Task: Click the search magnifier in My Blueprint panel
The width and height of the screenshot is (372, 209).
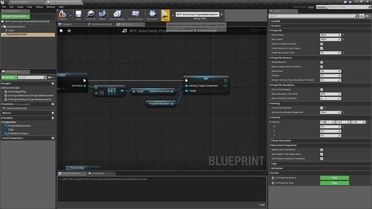Action: 45,77
